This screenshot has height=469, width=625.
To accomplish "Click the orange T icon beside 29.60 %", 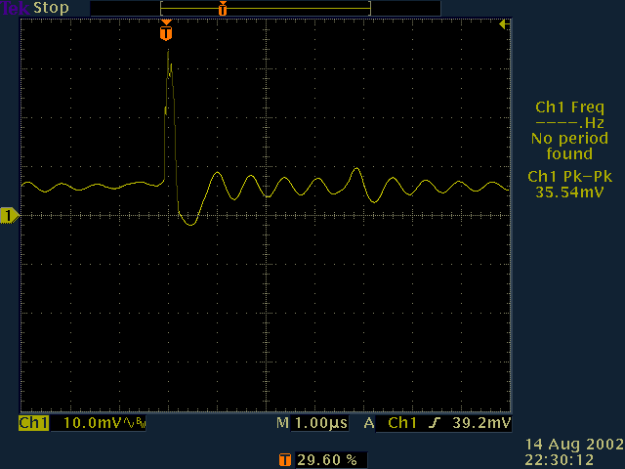I will [284, 458].
